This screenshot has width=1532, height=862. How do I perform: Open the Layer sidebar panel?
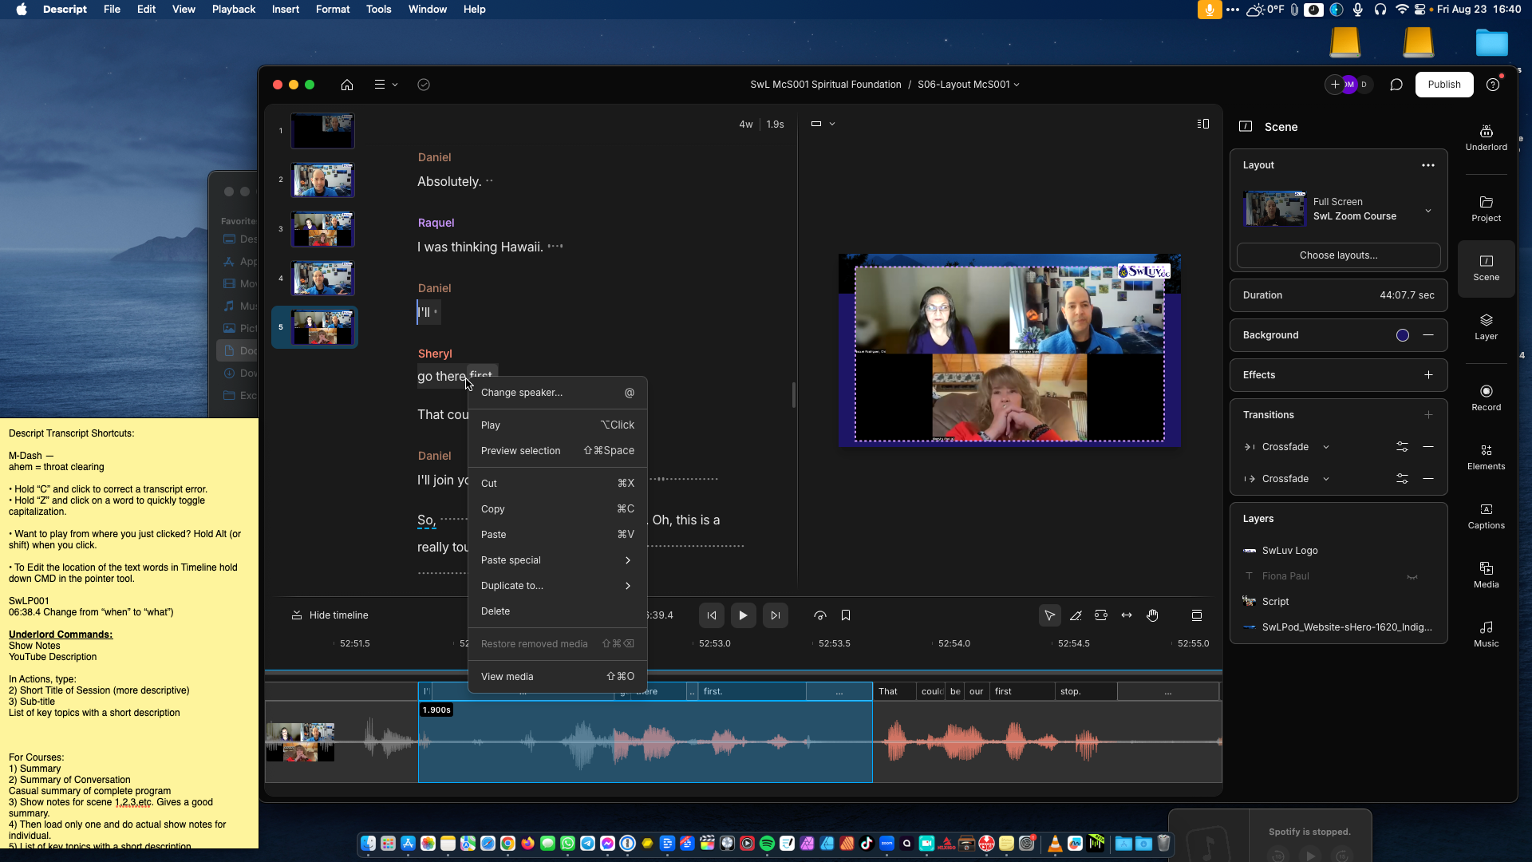pyautogui.click(x=1486, y=327)
